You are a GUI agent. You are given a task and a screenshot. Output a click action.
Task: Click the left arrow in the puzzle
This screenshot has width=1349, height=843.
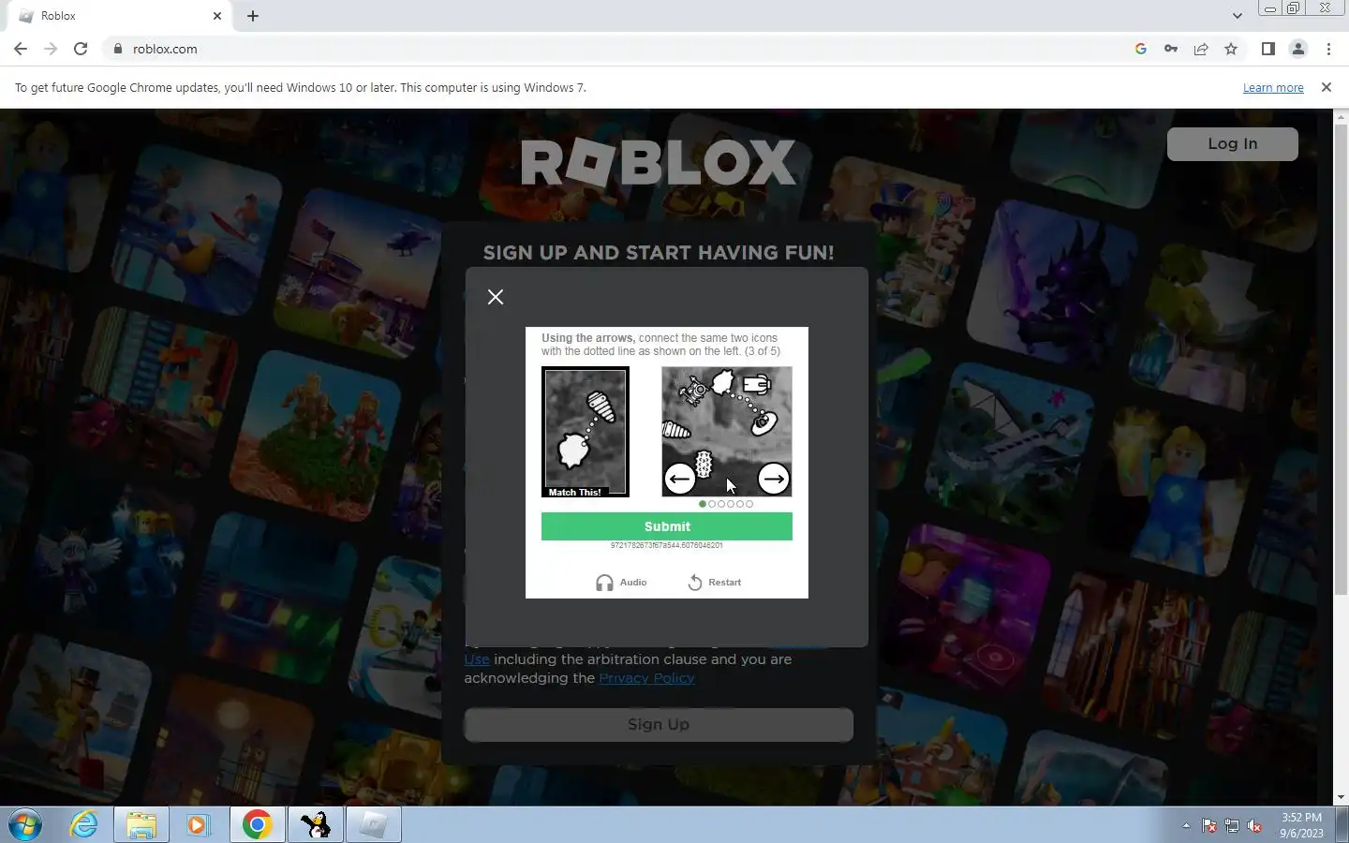click(680, 479)
